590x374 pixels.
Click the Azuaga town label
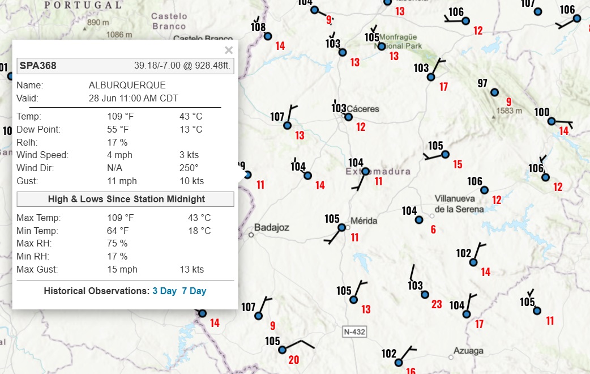pos(468,351)
